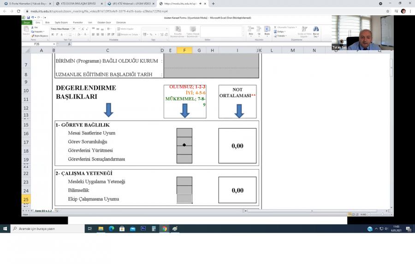This screenshot has height=264, width=415.
Task: Select the Mesai Saatlerine Uyum score cell
Action: (184, 133)
